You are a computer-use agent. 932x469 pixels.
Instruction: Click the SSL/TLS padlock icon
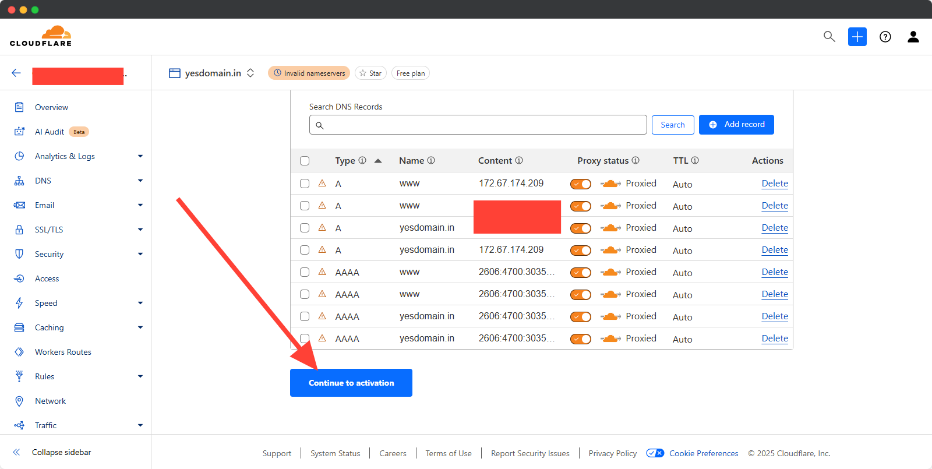click(19, 230)
